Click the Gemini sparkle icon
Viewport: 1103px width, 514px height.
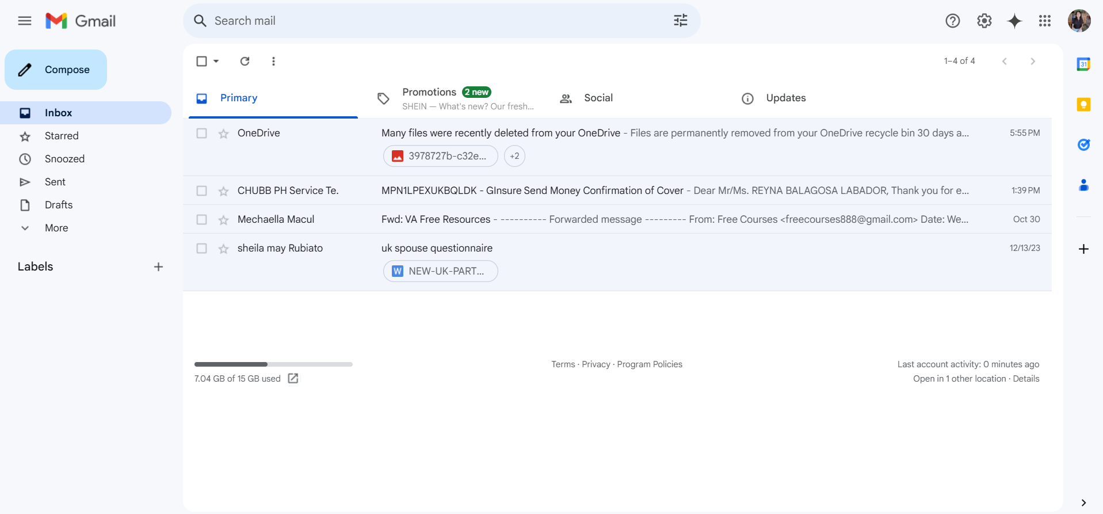coord(1014,21)
